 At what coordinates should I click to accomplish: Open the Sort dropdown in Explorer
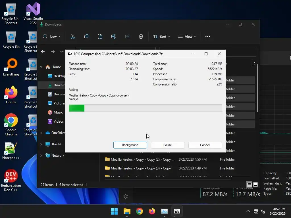click(x=161, y=37)
